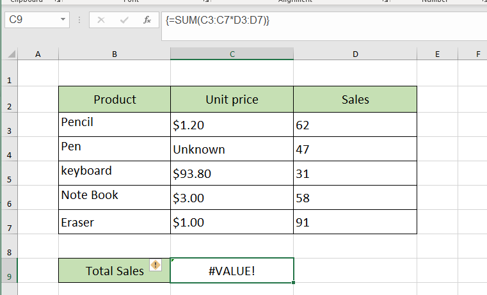487x295 pixels.
Task: Select column C header
Action: click(232, 54)
